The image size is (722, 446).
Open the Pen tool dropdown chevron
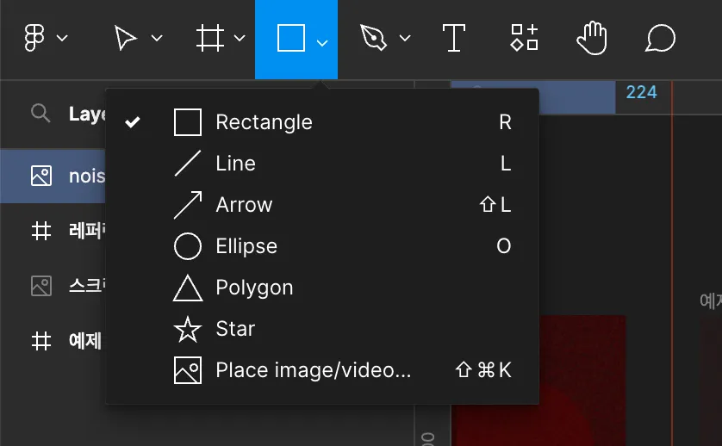(405, 39)
